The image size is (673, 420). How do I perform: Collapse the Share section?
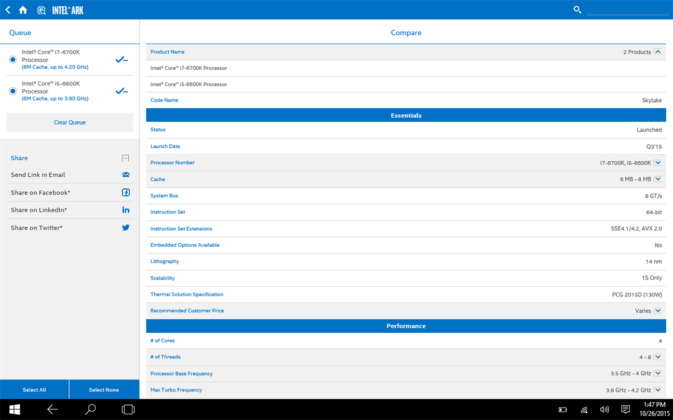tap(125, 158)
